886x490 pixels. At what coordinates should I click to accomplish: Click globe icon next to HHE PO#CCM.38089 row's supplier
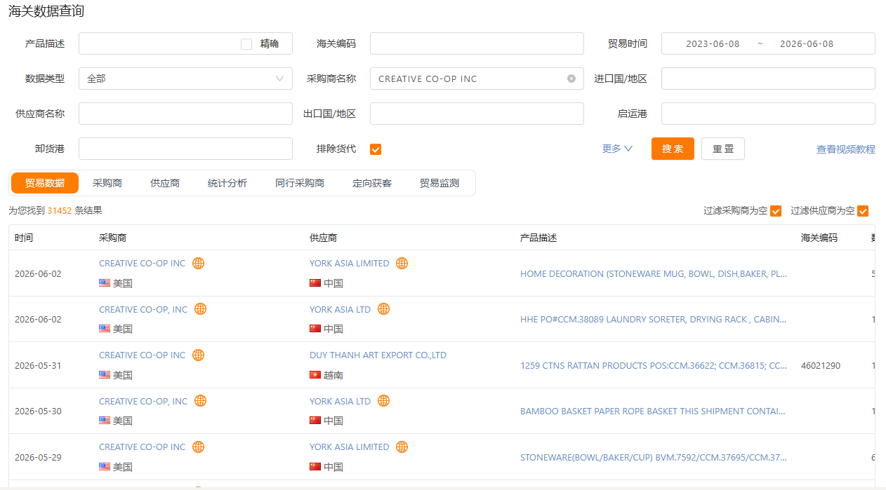pyautogui.click(x=383, y=308)
